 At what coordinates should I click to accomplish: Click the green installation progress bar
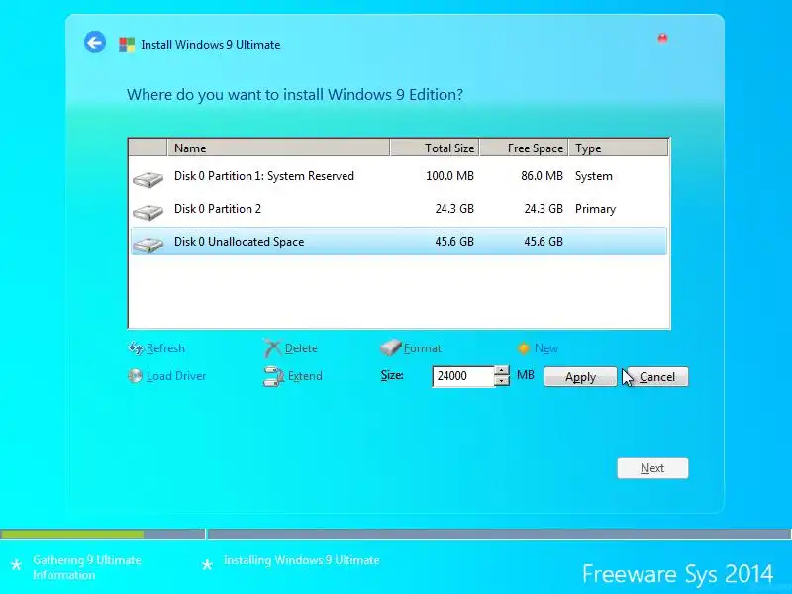pos(72,534)
